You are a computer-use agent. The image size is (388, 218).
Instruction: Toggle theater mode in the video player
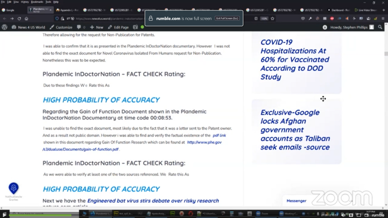coord(359,215)
